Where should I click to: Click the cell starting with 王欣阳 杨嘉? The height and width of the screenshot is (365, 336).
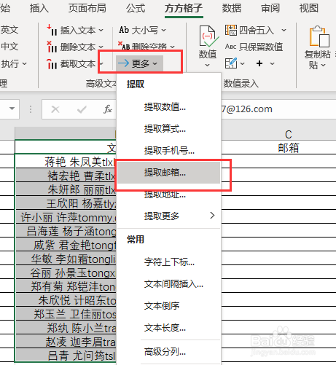click(x=66, y=203)
